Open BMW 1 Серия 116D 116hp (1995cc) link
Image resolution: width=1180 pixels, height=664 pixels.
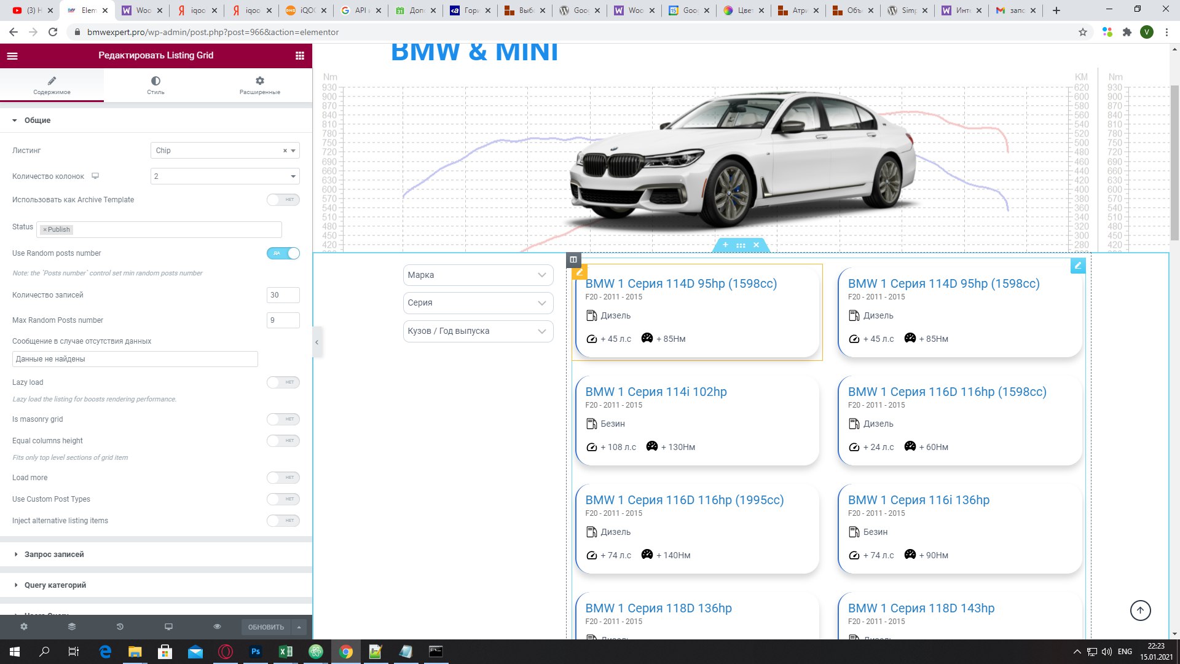pos(685,500)
